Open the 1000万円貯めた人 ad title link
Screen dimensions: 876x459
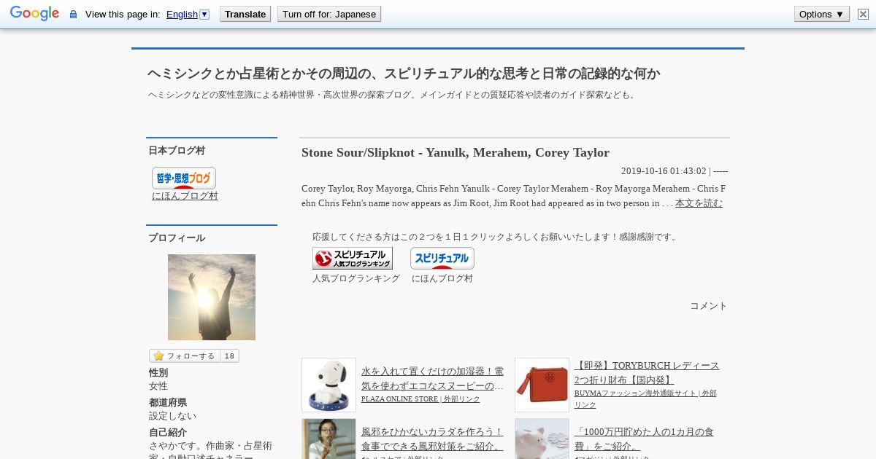tap(644, 439)
